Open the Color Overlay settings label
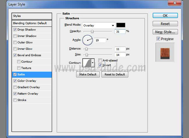This screenshot has width=189, height=138. [x=27, y=81]
